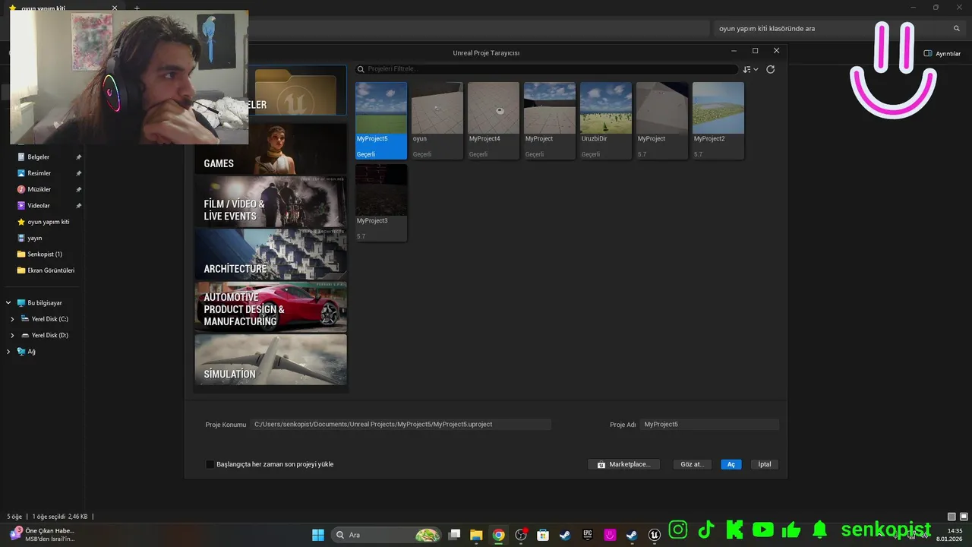Select the MyProject thumbnail marked Geçerli
The width and height of the screenshot is (972, 547).
550,120
